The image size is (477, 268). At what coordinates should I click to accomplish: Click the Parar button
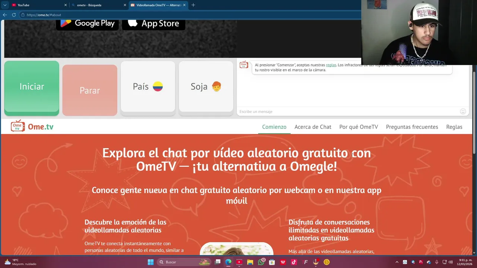[x=90, y=90]
